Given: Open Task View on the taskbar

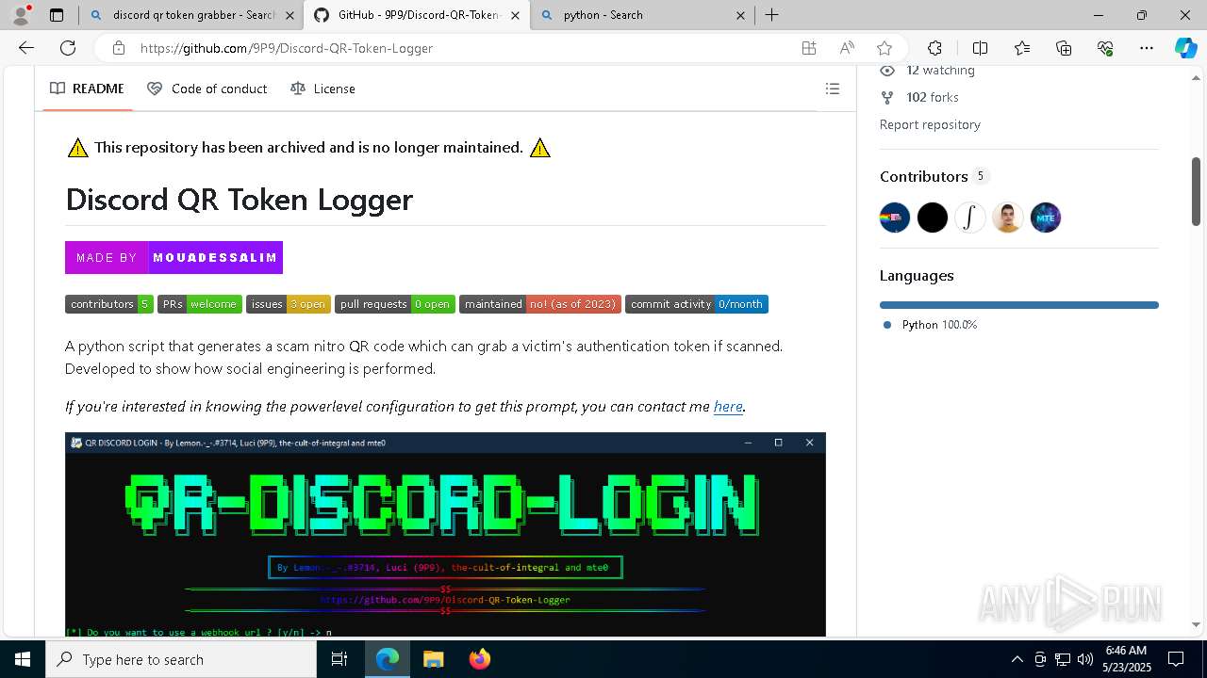Looking at the screenshot, I should click(339, 659).
